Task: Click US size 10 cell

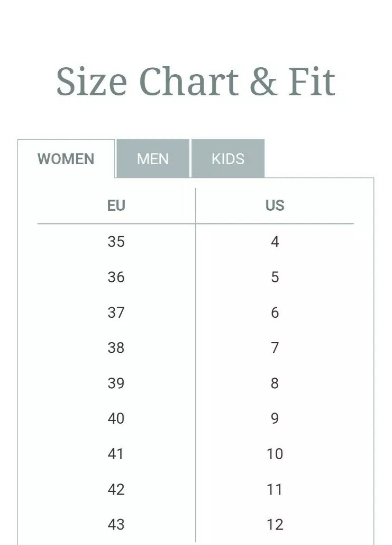Action: tap(275, 453)
